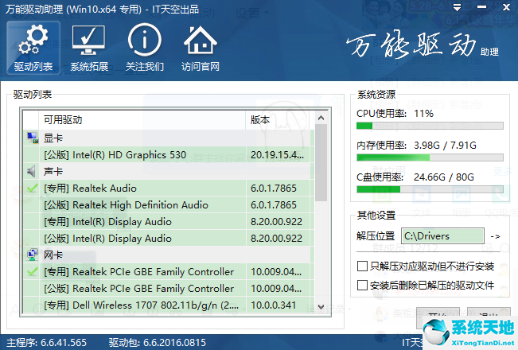
Task: Open the 驱动列表 gear tab
Action: [33, 48]
